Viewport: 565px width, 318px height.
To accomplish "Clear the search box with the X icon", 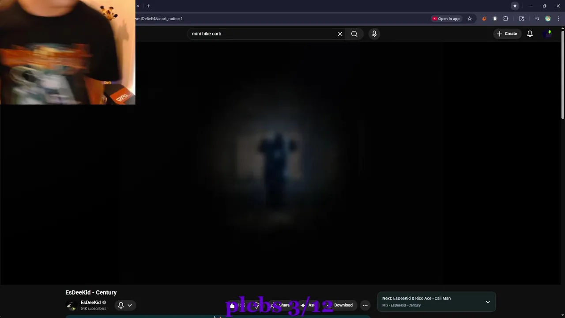I will (x=340, y=34).
